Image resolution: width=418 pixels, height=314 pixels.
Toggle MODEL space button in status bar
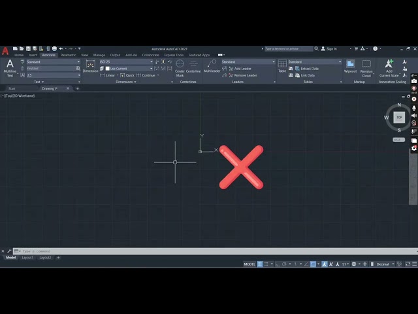click(x=249, y=264)
